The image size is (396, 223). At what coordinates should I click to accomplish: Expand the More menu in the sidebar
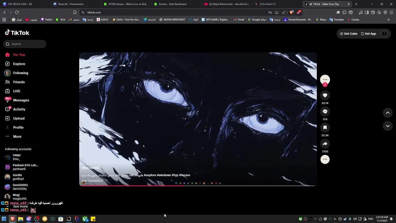click(x=14, y=137)
